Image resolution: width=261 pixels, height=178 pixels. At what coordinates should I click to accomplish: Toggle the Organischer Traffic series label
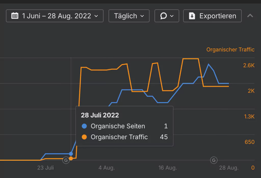click(x=230, y=50)
